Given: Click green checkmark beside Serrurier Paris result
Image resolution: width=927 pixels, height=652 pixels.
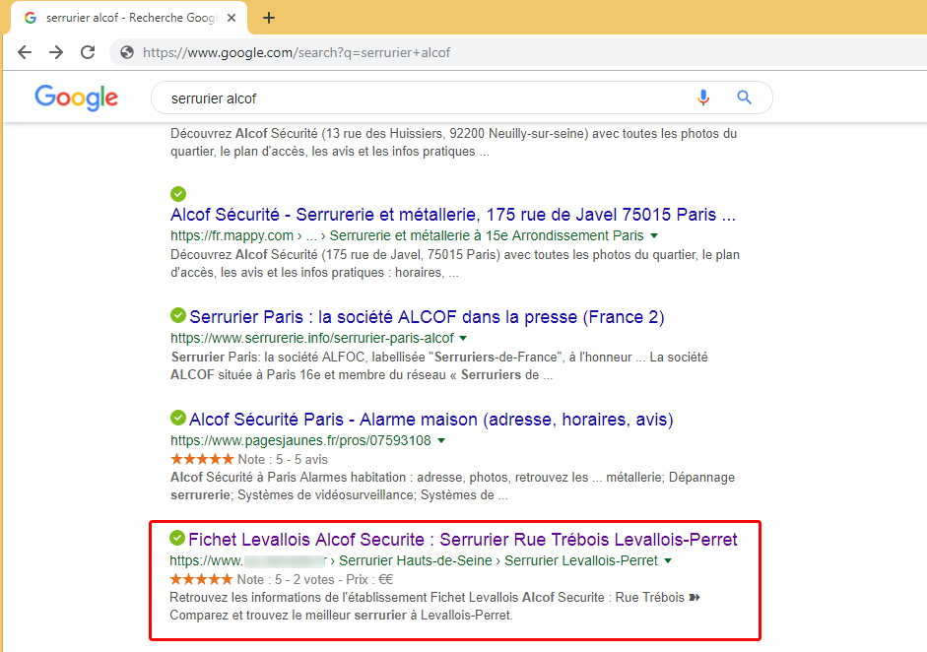Looking at the screenshot, I should pos(178,316).
